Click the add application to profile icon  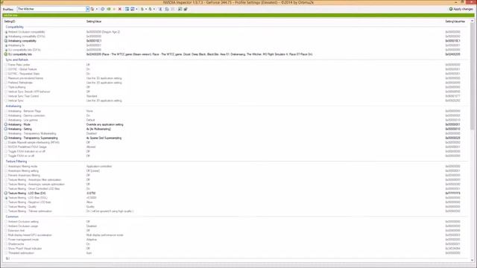click(x=127, y=9)
